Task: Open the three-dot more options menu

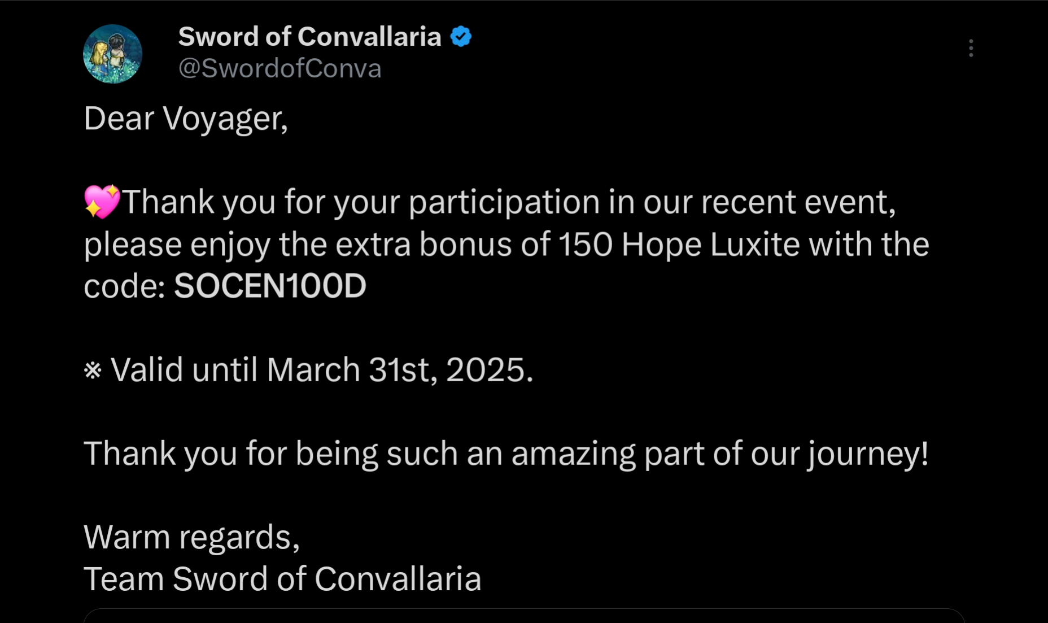Action: coord(971,48)
